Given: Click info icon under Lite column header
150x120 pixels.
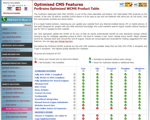Looking at the screenshot, I should pyautogui.click(x=97, y=71).
